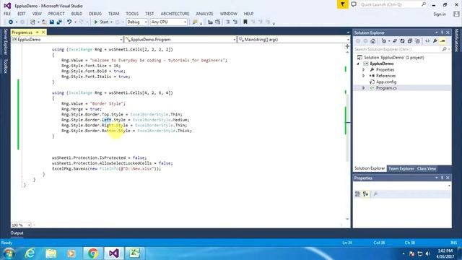462x260 pixels.
Task: Open the 100 % zoom dropdown
Action: (21, 225)
